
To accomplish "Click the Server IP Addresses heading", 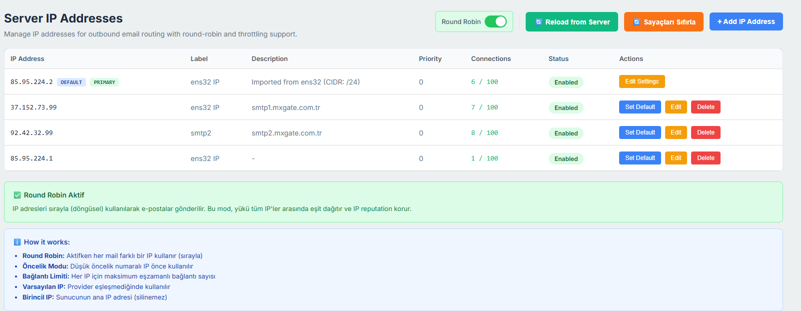I will click(63, 18).
